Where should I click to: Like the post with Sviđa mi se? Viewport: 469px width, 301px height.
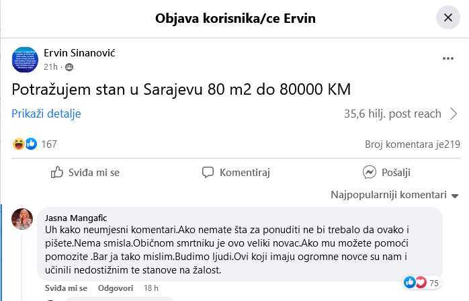[x=85, y=173]
